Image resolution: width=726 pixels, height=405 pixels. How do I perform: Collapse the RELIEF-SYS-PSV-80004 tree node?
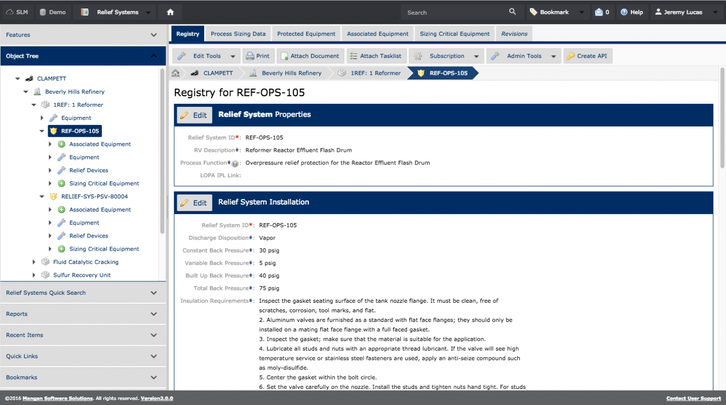click(x=42, y=196)
